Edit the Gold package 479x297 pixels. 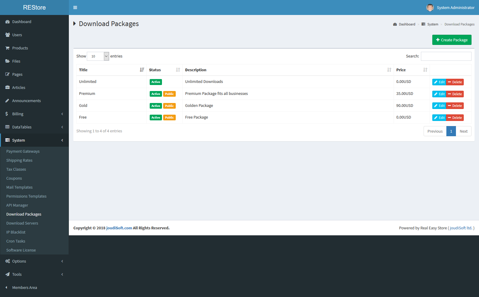click(x=439, y=106)
